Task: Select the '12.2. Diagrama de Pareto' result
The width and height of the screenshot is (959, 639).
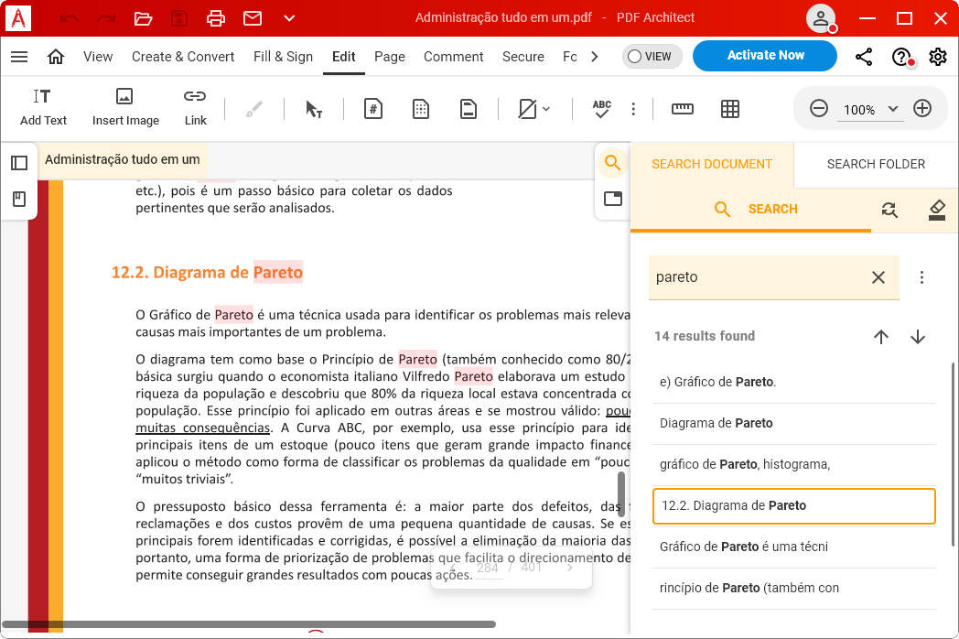Action: click(x=793, y=505)
